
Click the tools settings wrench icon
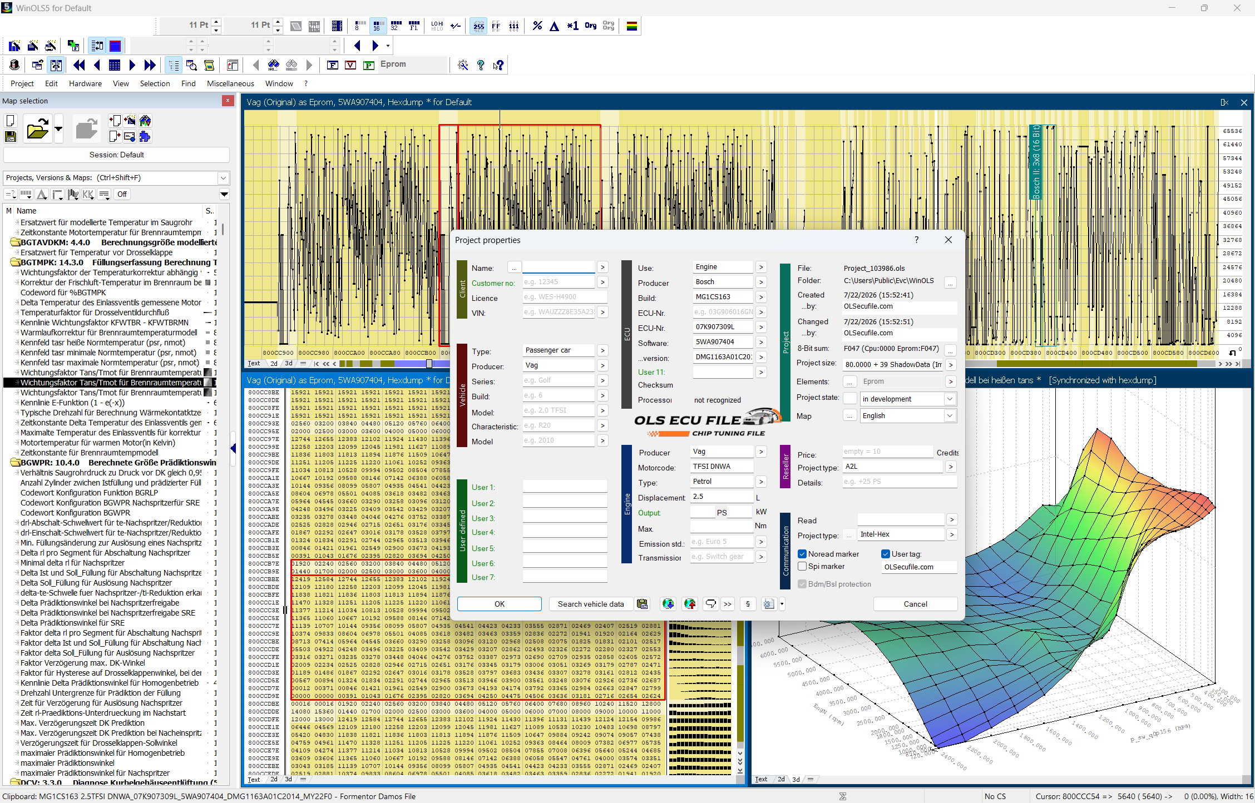click(x=463, y=65)
